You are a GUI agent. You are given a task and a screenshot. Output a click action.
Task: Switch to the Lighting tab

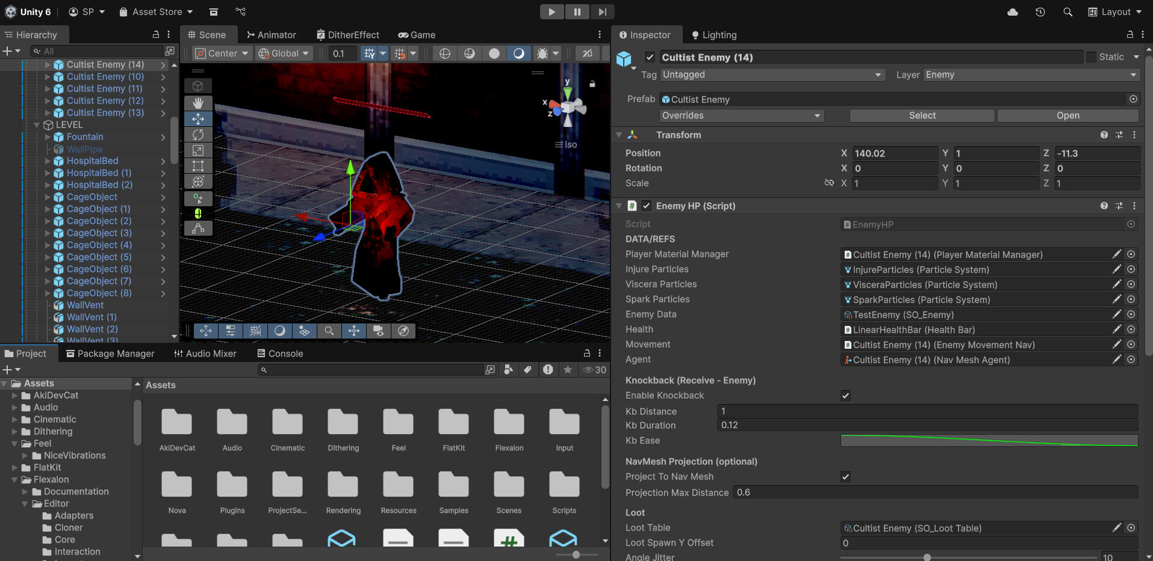713,35
